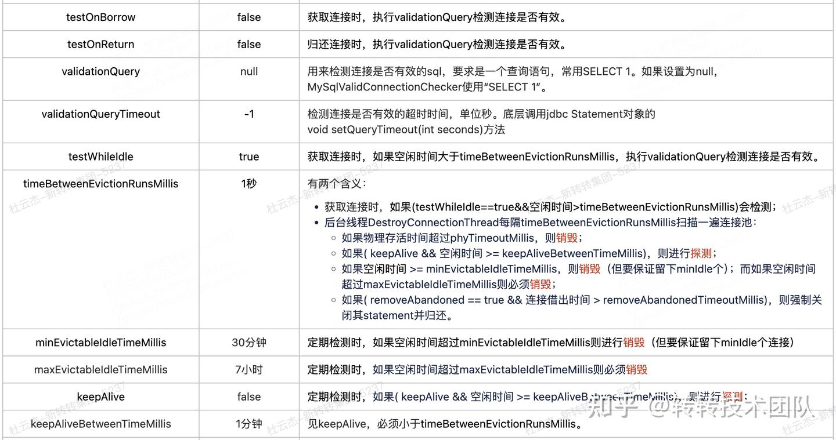Click the true value of testWhileIdle
The width and height of the screenshot is (836, 440).
tap(248, 157)
